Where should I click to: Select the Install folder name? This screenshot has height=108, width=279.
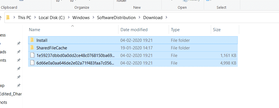click(x=42, y=40)
